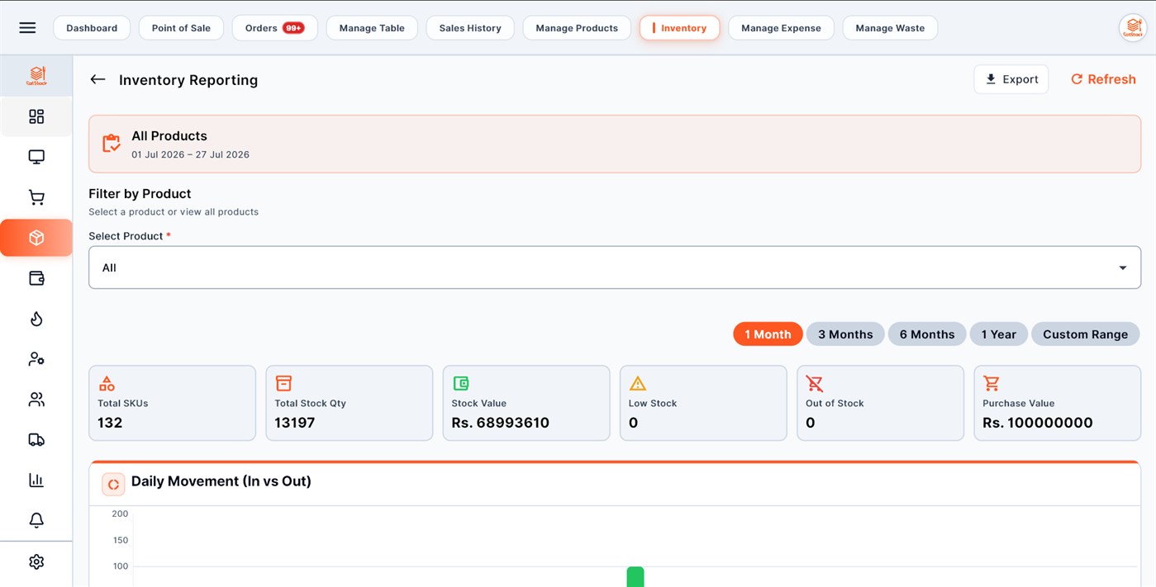Viewport: 1156px width, 587px height.
Task: Click the Purchase Value card
Action: tap(1058, 403)
